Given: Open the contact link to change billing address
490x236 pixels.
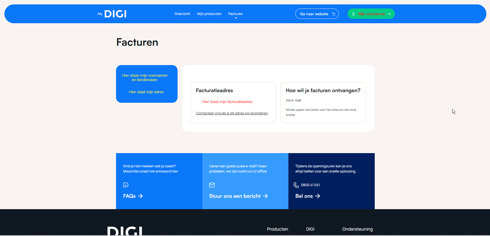Looking at the screenshot, I should [232, 113].
